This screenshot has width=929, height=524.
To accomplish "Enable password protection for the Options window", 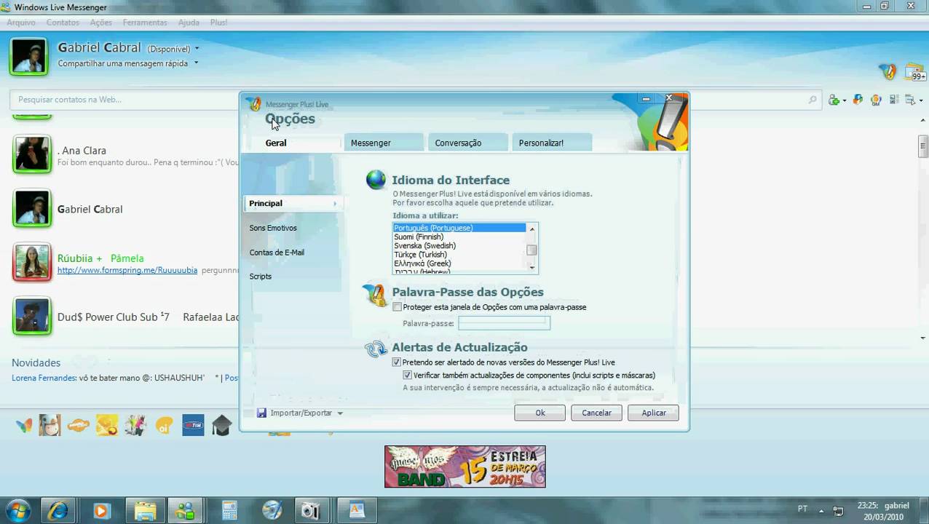I will tap(397, 307).
